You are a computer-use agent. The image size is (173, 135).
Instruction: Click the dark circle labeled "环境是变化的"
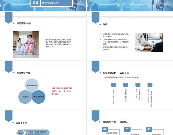coord(39,97)
